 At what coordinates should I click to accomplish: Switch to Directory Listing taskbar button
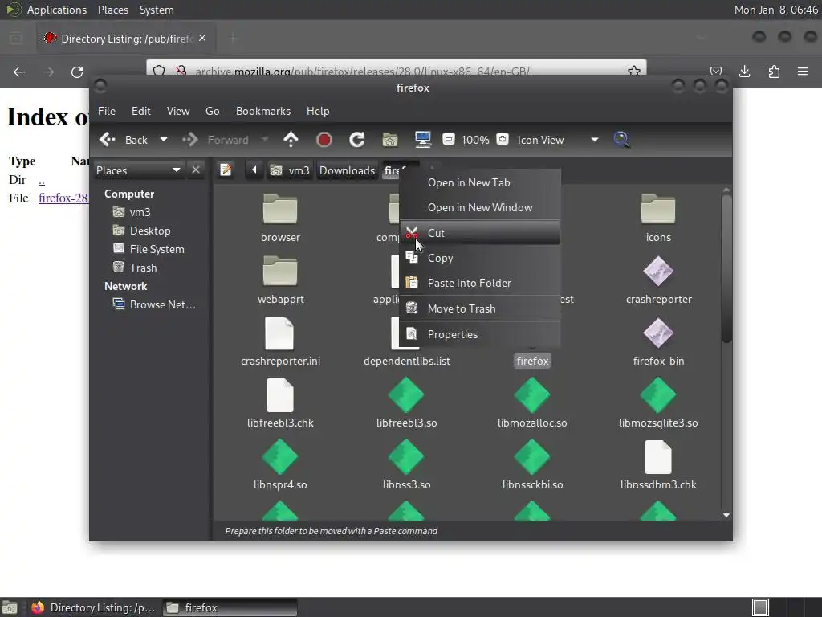[93, 607]
